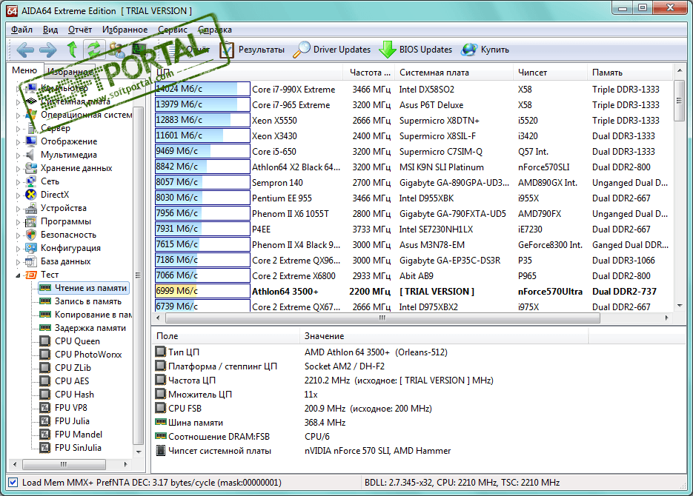This screenshot has width=693, height=496.
Task: Select the Core i7-965 Extreme row
Action: click(x=414, y=104)
